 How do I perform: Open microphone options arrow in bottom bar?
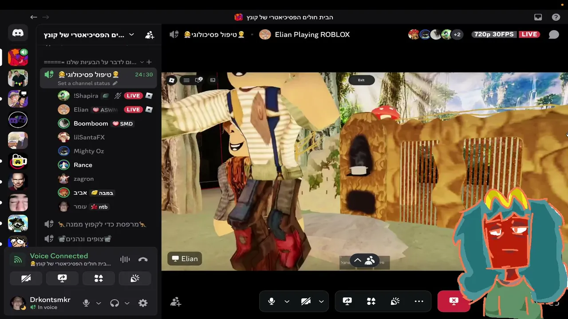point(287,301)
